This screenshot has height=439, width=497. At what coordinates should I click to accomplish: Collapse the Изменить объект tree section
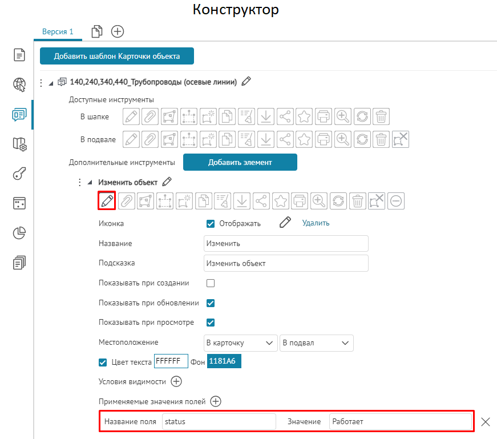coord(90,182)
